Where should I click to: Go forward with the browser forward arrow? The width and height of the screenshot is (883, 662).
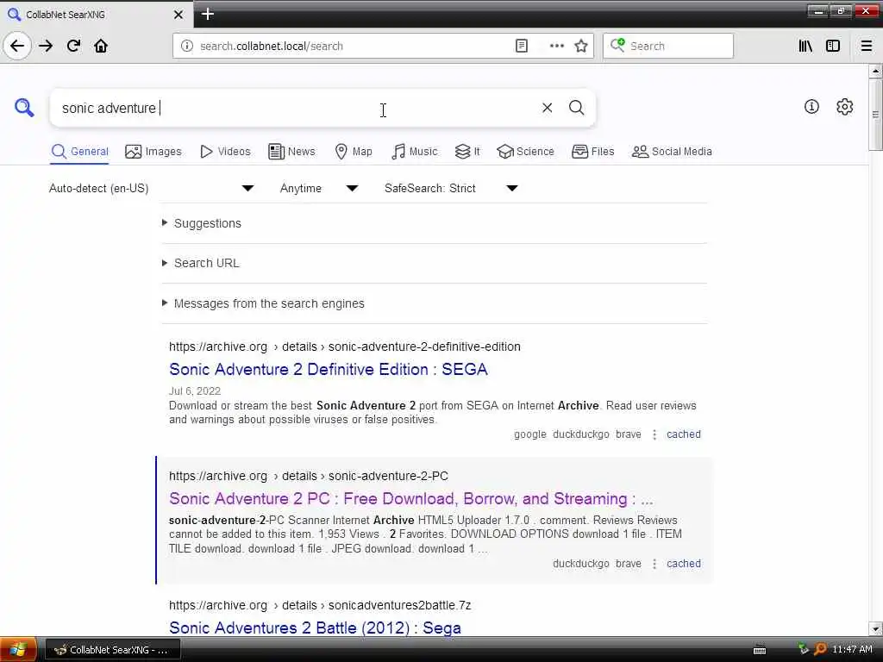46,46
